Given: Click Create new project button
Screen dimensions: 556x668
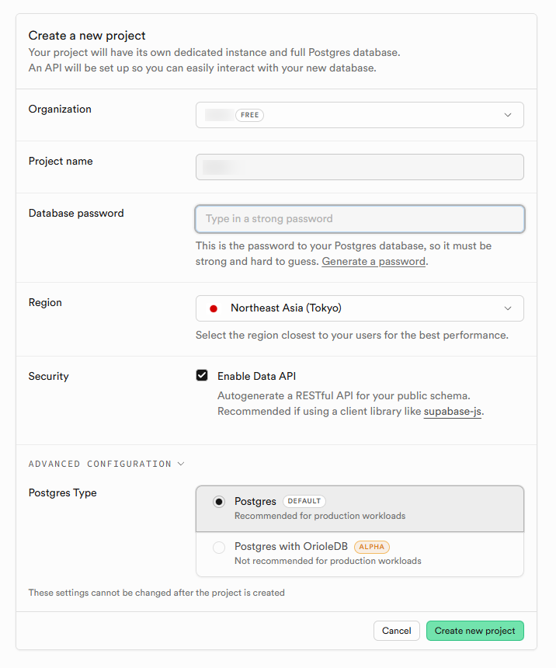Looking at the screenshot, I should [474, 631].
